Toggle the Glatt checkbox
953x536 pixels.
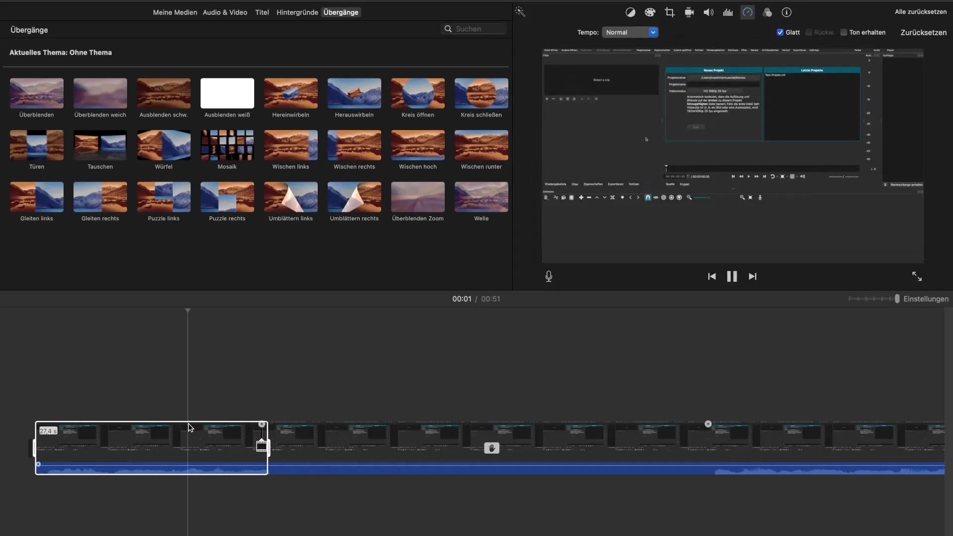click(x=780, y=32)
